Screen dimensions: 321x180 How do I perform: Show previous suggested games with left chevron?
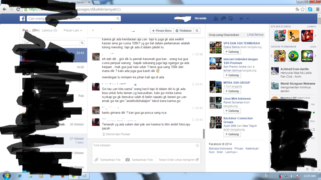[272, 56]
